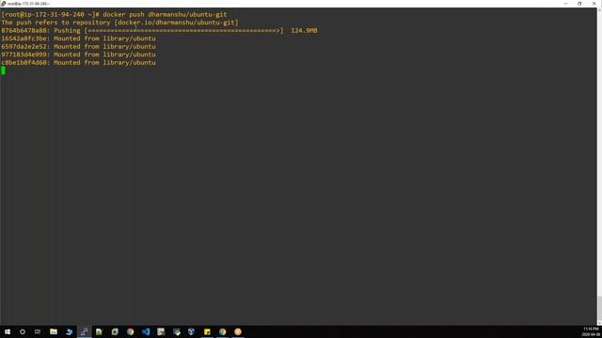The image size is (602, 338).
Task: Open Task View from the taskbar
Action: point(38,331)
